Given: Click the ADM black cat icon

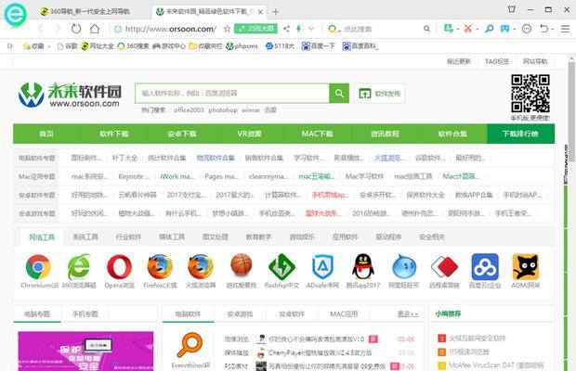Looking at the screenshot, I should point(526,267).
